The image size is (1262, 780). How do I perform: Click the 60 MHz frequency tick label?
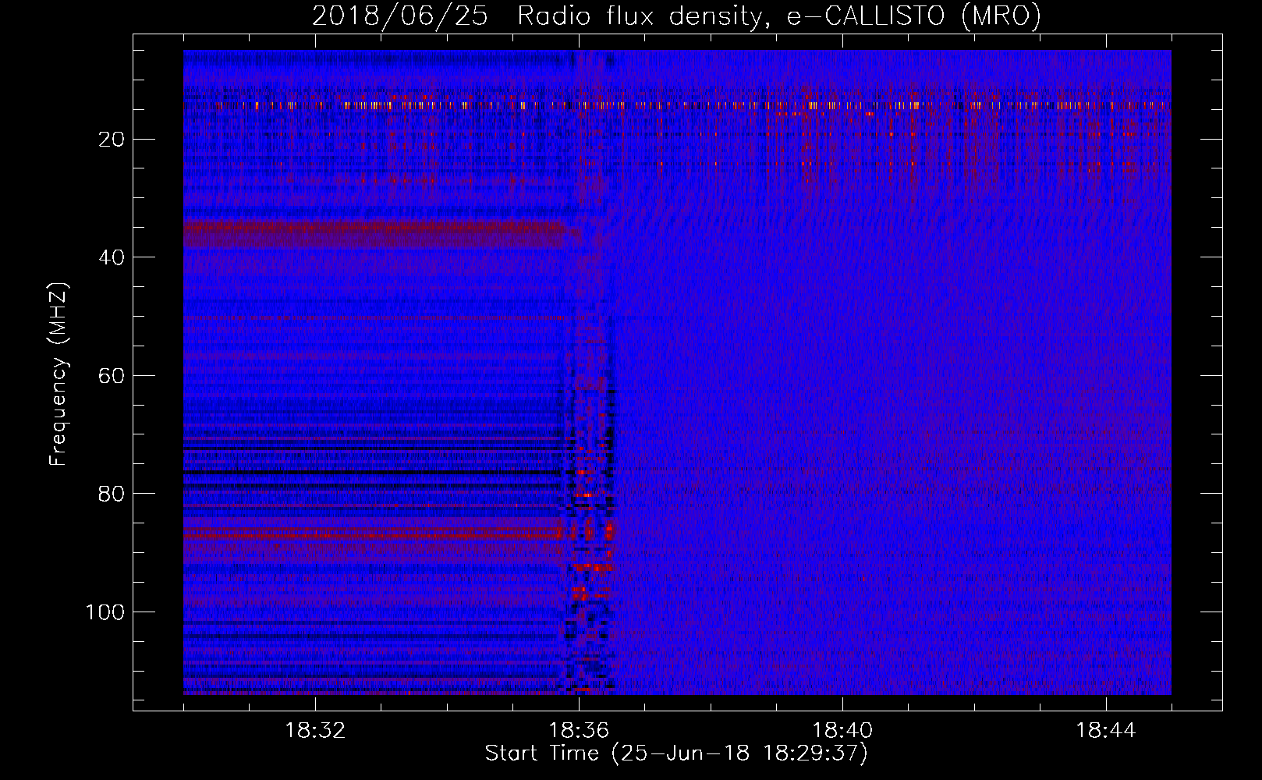click(x=112, y=376)
